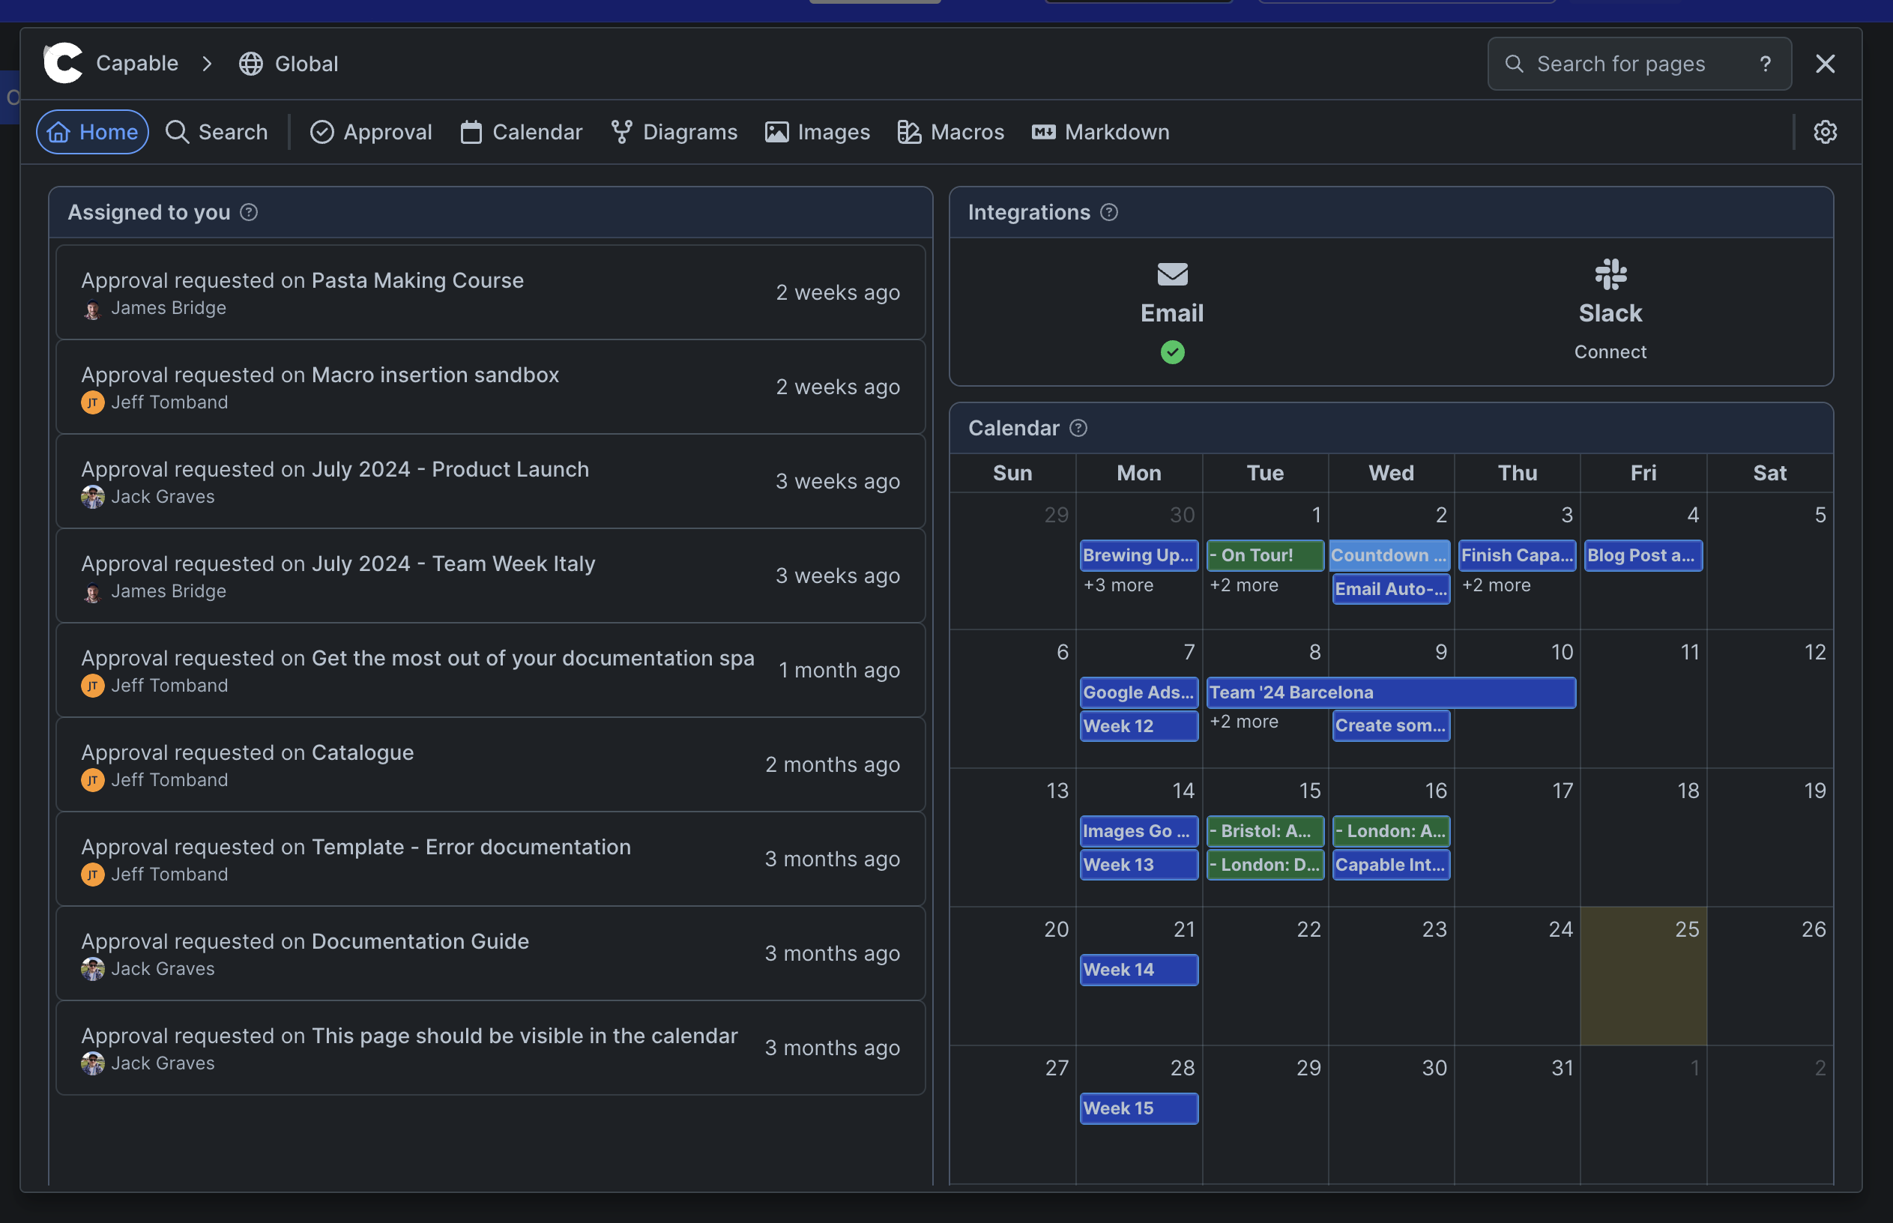This screenshot has height=1223, width=1893.
Task: Click Connect under Slack
Action: click(1610, 351)
